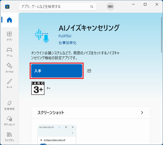The image size is (163, 145).
Task: Click the share icon beside 入手
Action: click(x=89, y=71)
